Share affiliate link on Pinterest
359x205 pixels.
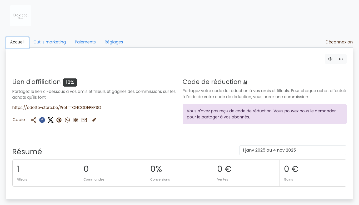pyautogui.click(x=59, y=120)
